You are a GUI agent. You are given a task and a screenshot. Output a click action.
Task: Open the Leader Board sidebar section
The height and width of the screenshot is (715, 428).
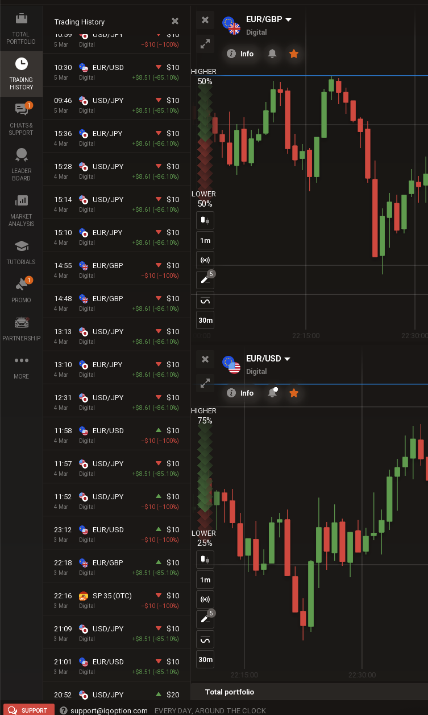click(x=21, y=164)
